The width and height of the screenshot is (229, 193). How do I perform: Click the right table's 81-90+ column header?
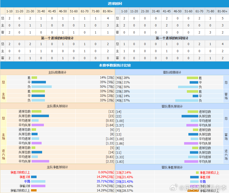coord(222,11)
